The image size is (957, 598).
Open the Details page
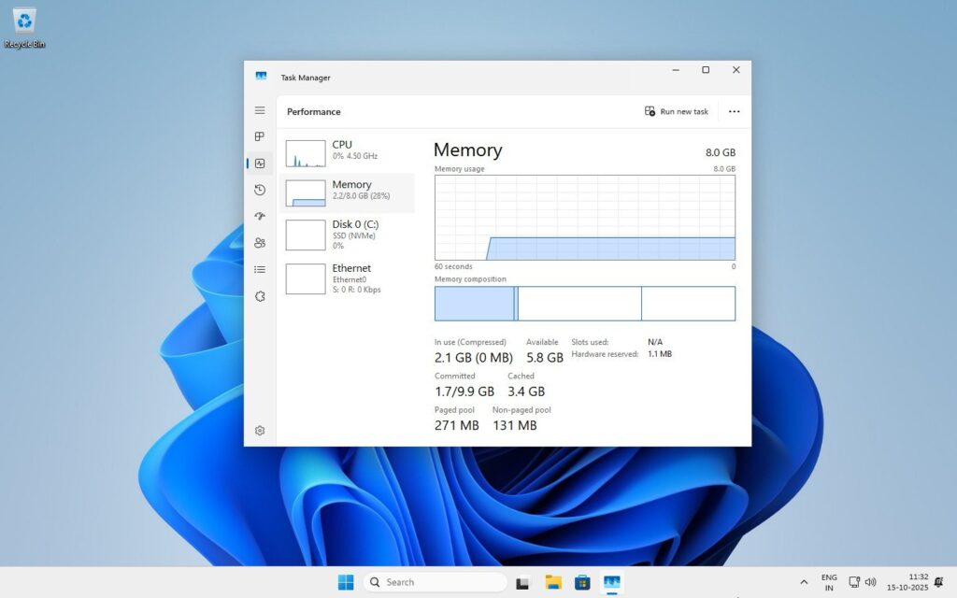[x=260, y=269]
